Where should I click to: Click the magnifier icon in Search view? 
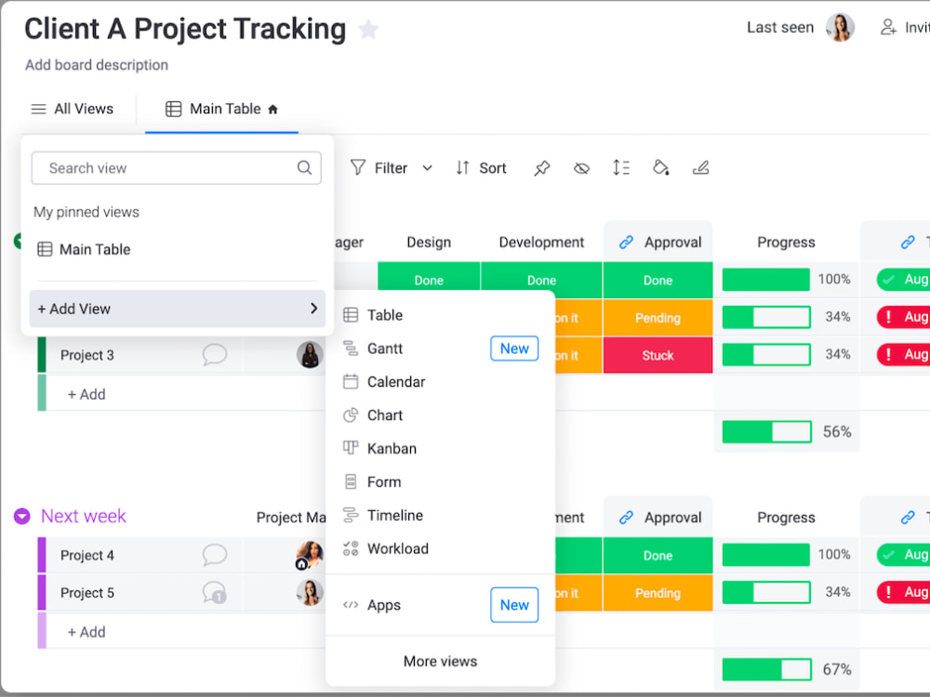tap(304, 167)
